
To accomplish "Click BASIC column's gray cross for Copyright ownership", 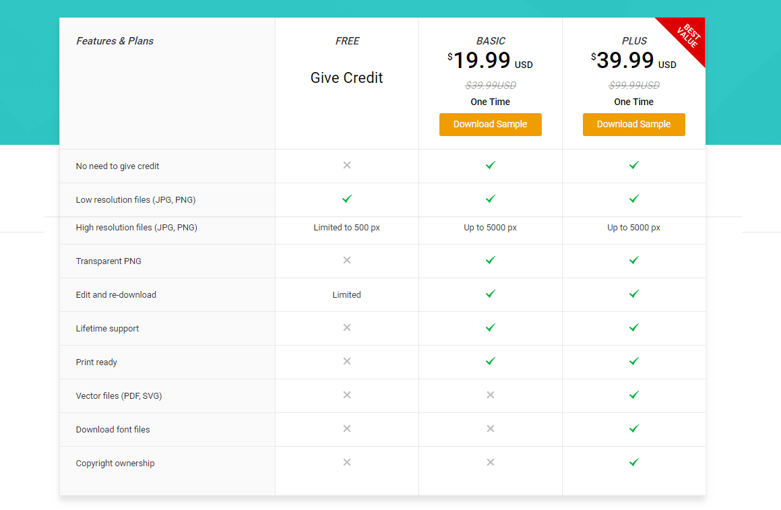I will 490,463.
